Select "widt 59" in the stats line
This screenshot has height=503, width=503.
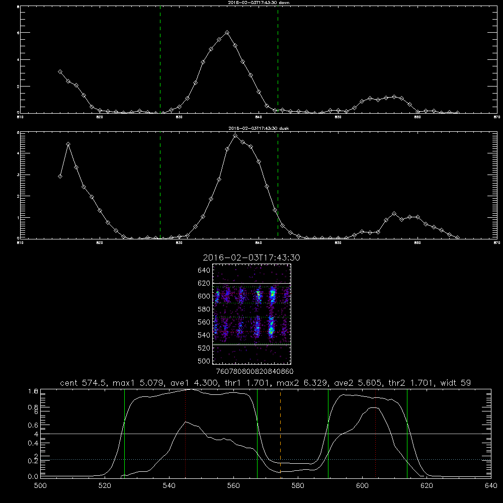pyautogui.click(x=456, y=383)
